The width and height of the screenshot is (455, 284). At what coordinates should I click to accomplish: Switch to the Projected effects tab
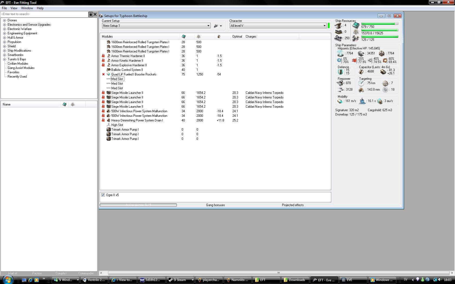coord(293,205)
